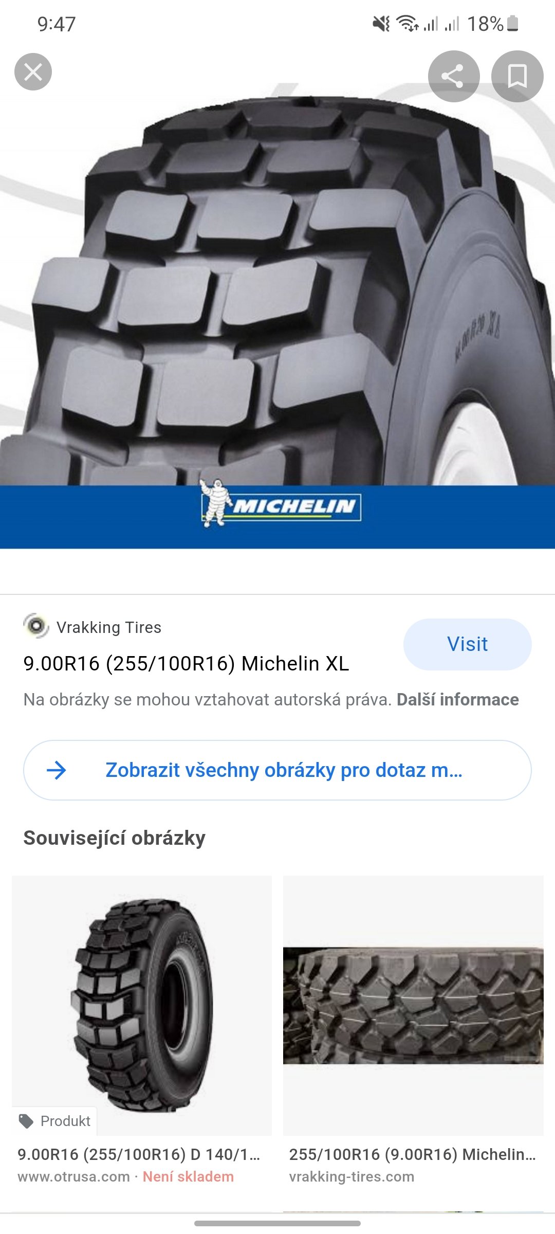Tap the share icon
This screenshot has height=1234, width=555.
[x=454, y=76]
